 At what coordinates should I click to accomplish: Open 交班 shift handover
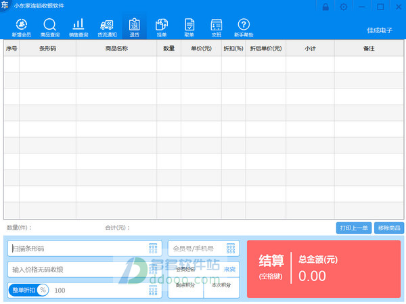(217, 28)
